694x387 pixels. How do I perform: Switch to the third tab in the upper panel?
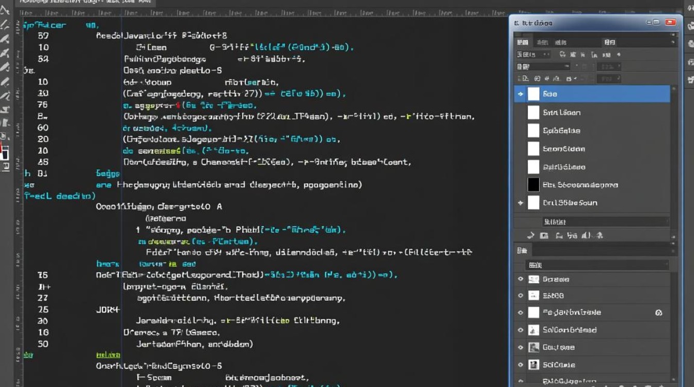[x=560, y=42]
